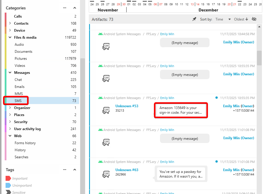The image size is (264, 194).
Task: Click the categories panel scrollbar thumb
Action: (83, 126)
